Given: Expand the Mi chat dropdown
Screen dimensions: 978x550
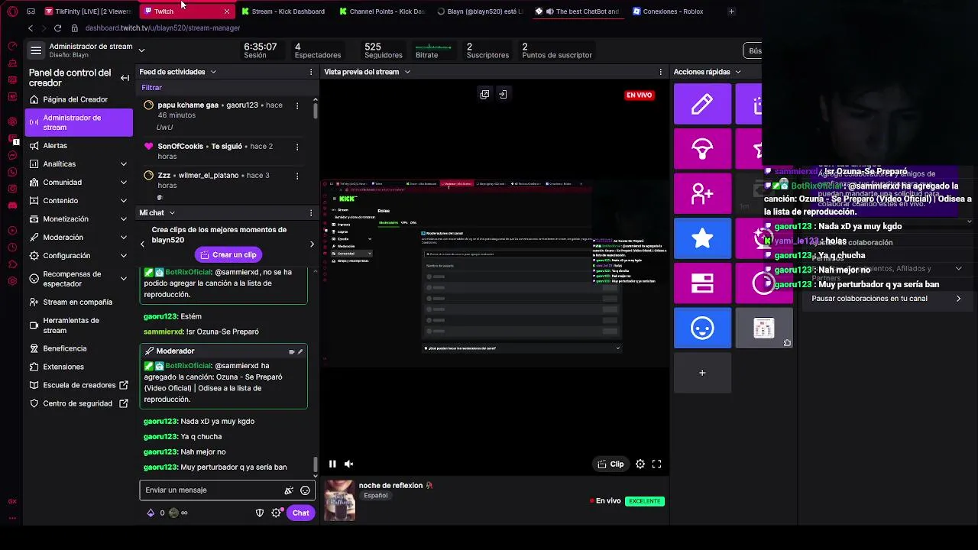Looking at the screenshot, I should (172, 213).
